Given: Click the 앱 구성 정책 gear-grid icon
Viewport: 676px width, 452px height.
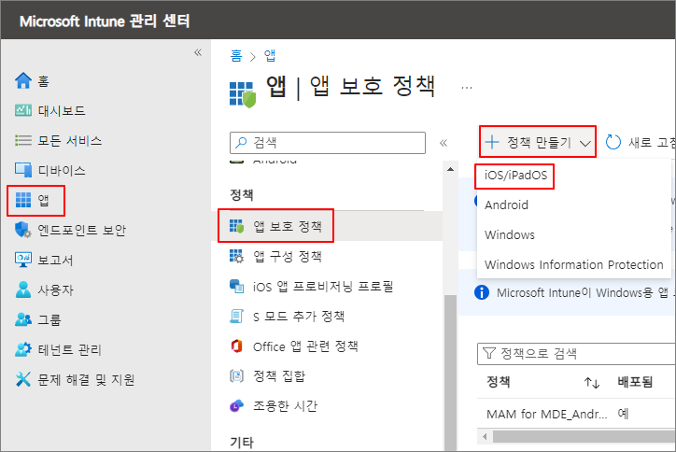Looking at the screenshot, I should 236,256.
